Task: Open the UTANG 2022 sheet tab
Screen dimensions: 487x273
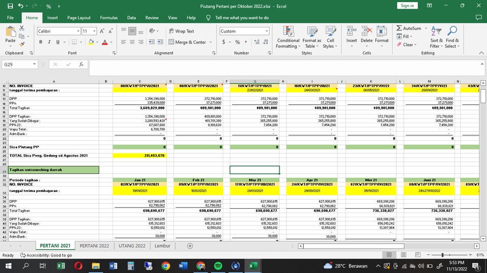Action: 132,246
